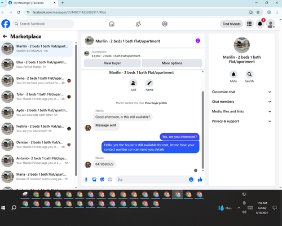Select the Messenger | Facebook browser tab
282x226 pixels.
coord(32,3)
